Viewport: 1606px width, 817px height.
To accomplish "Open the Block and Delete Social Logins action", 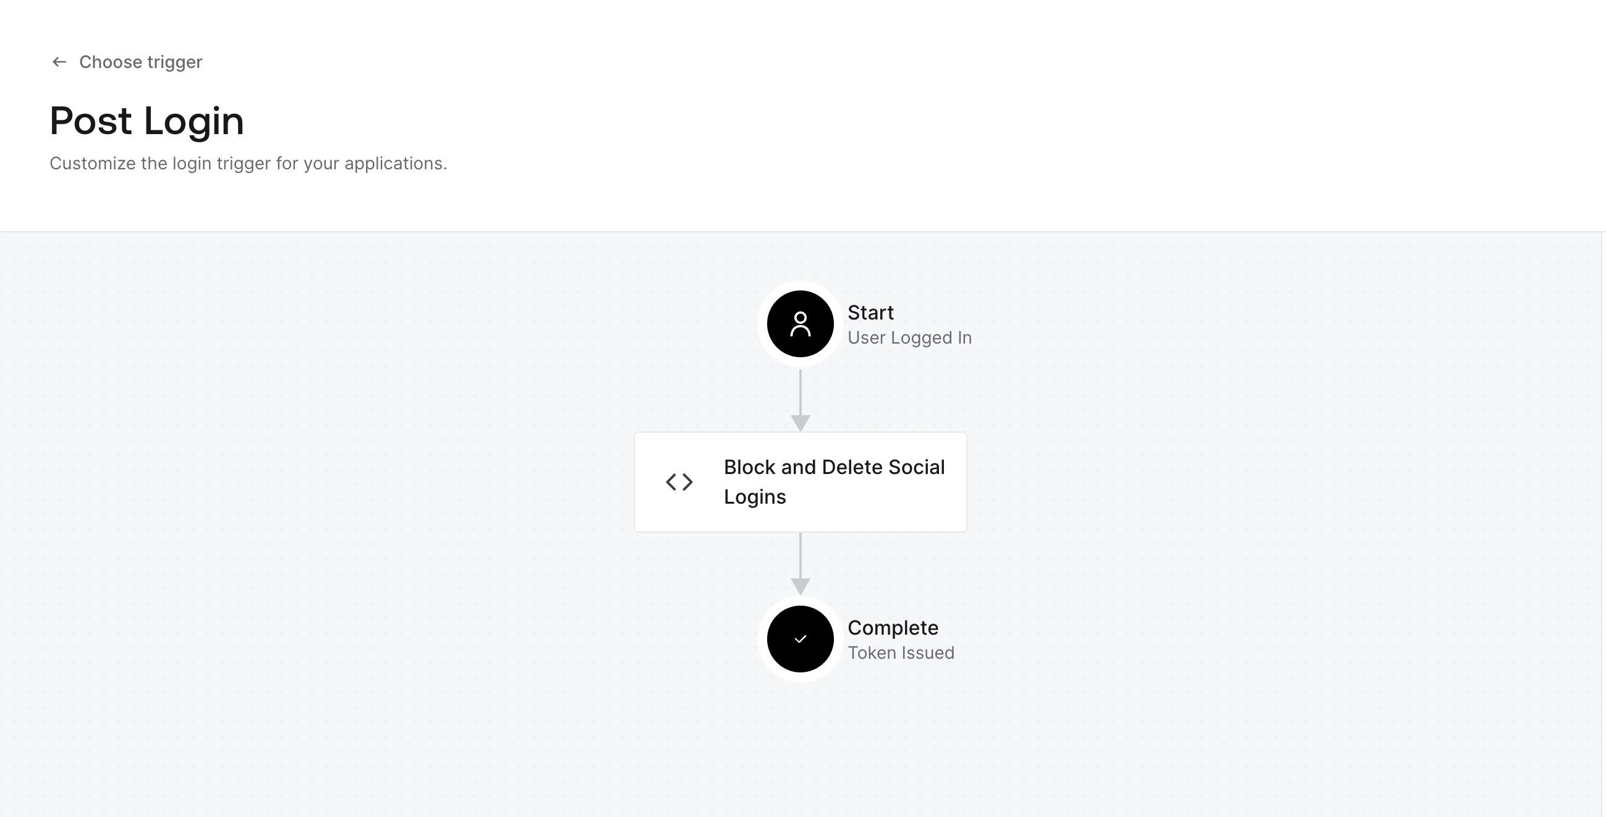I will (800, 481).
